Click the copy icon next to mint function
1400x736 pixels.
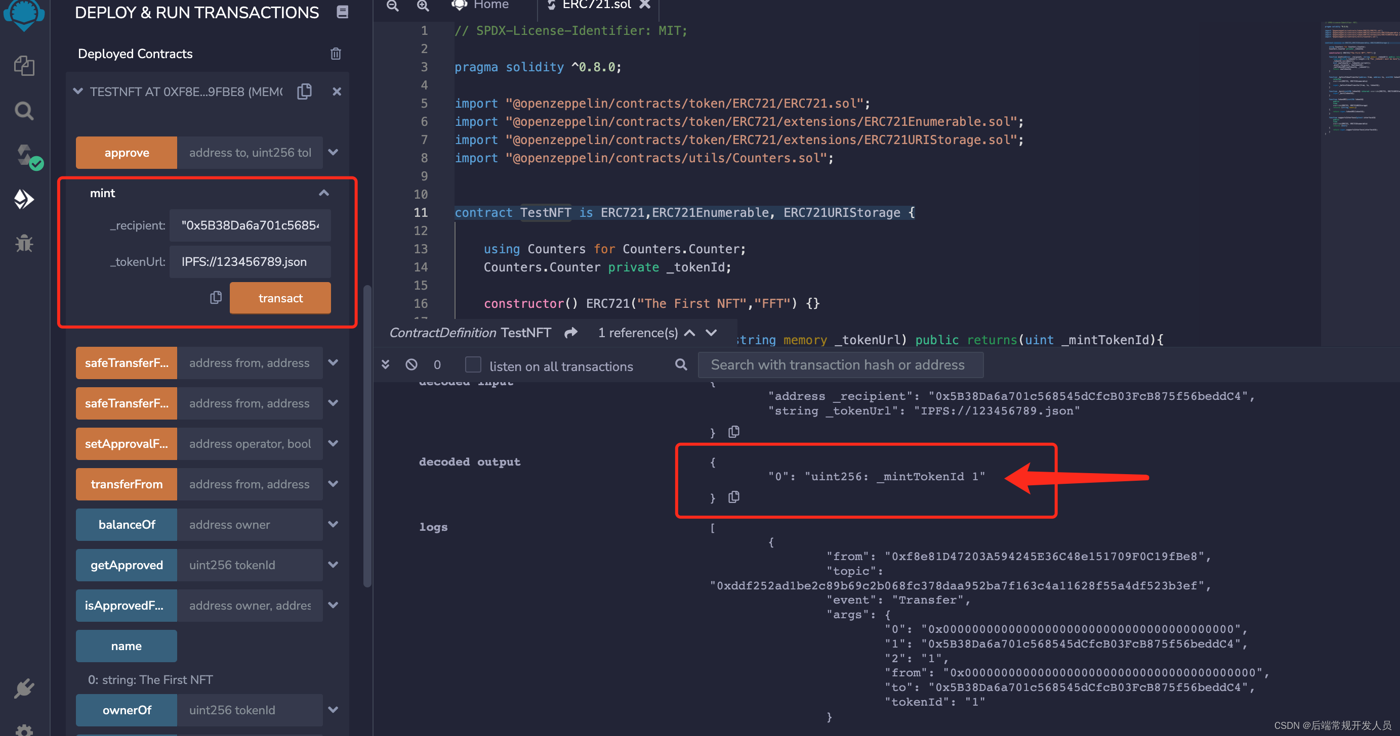pyautogui.click(x=214, y=297)
